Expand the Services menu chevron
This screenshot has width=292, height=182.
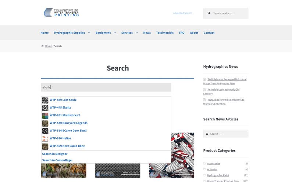click(x=137, y=33)
